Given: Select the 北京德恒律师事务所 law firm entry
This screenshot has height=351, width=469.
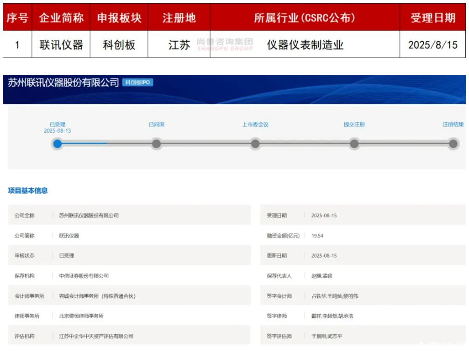Looking at the screenshot, I should point(81,316).
